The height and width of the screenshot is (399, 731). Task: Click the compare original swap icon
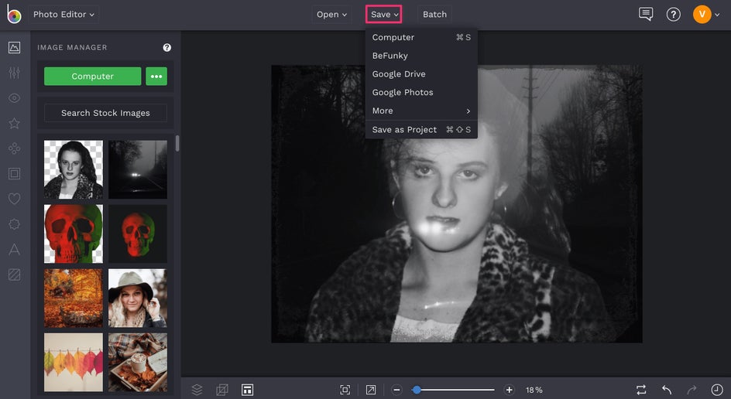pyautogui.click(x=641, y=390)
